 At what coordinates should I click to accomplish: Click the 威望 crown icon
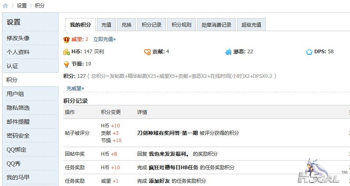pyautogui.click(x=67, y=39)
